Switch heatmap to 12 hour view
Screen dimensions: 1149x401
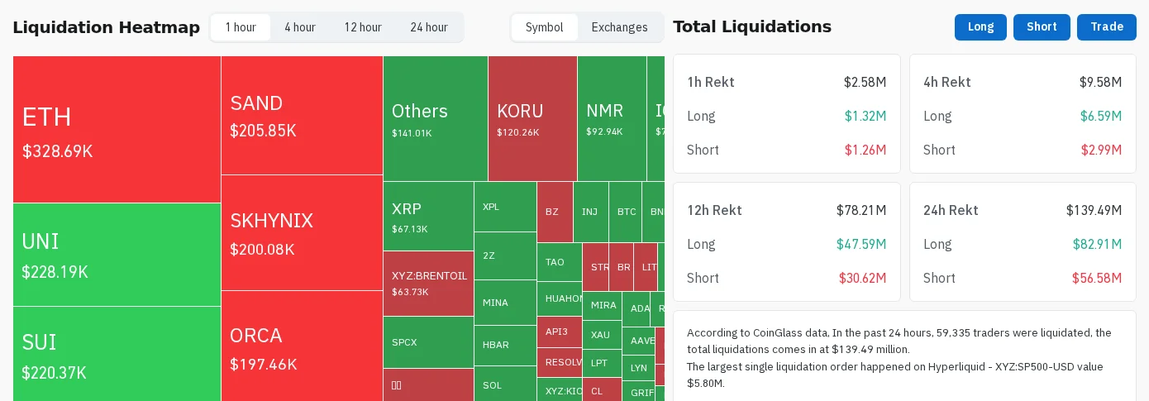tap(363, 27)
